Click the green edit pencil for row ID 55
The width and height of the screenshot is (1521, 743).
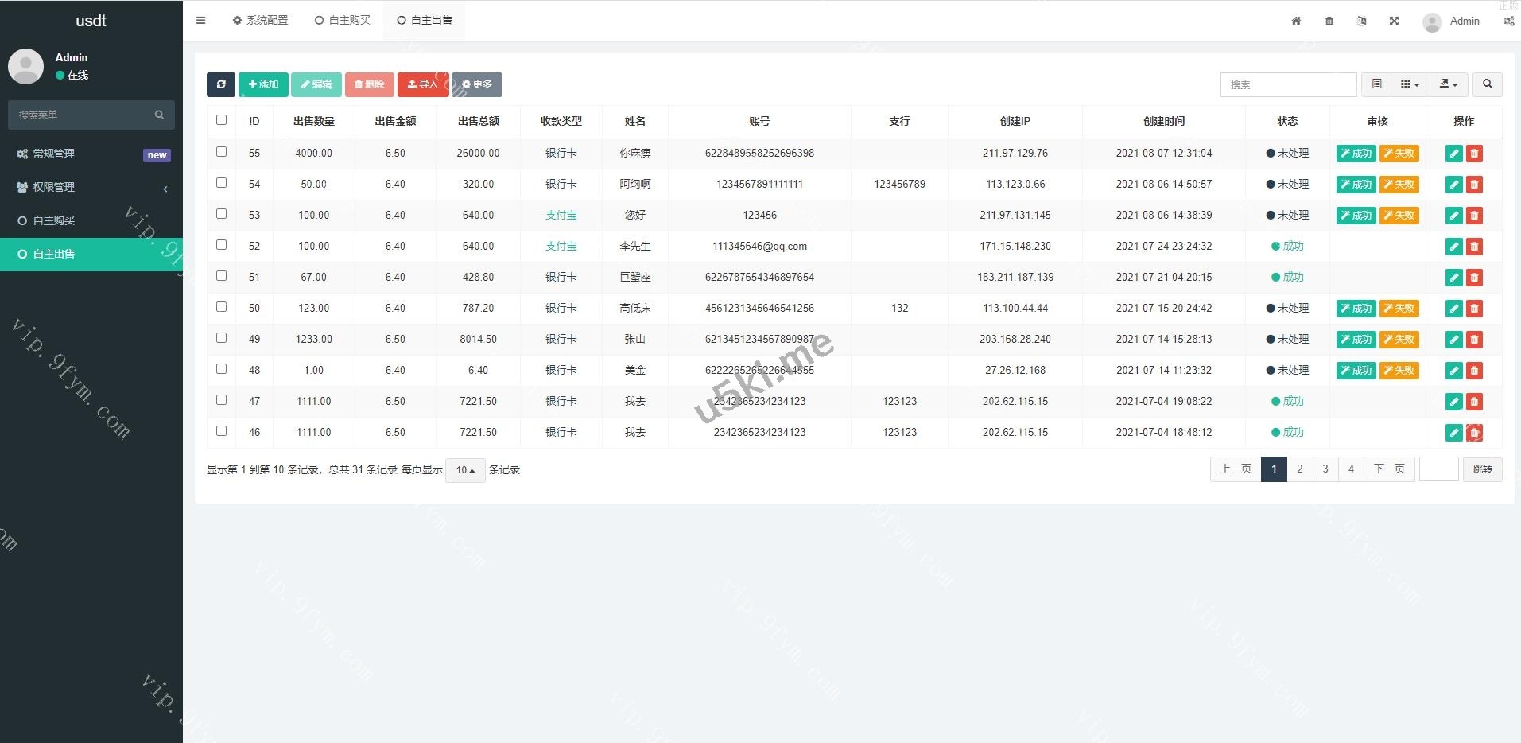pos(1453,154)
